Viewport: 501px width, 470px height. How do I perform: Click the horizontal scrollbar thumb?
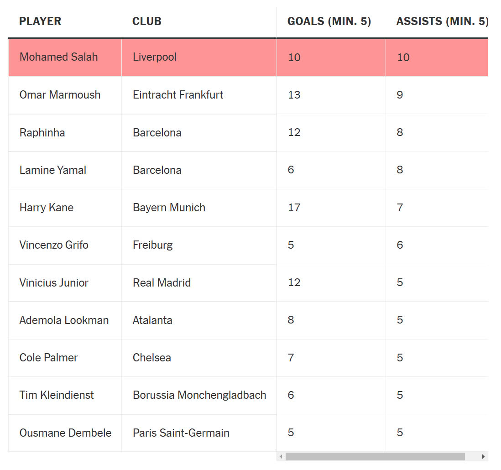(x=375, y=457)
